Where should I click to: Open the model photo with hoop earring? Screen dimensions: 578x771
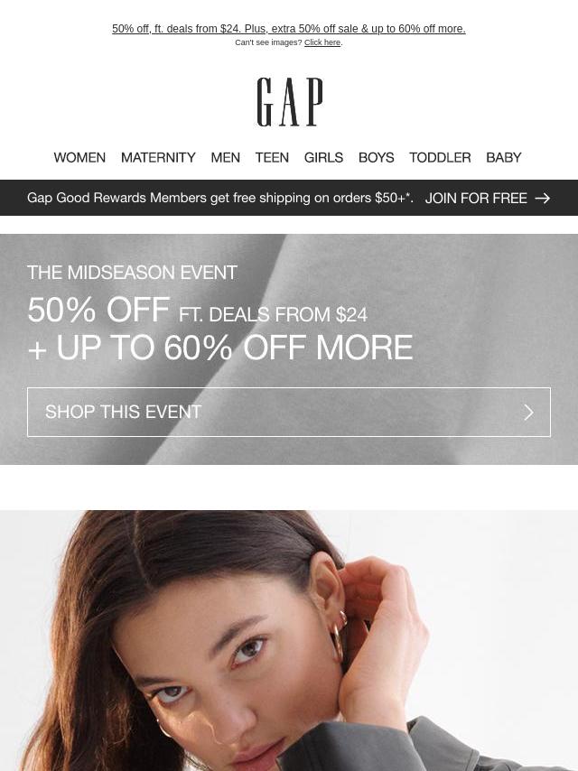click(x=289, y=641)
